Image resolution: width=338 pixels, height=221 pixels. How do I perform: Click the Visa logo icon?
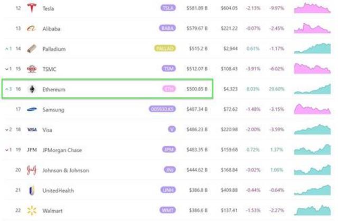tap(32, 130)
